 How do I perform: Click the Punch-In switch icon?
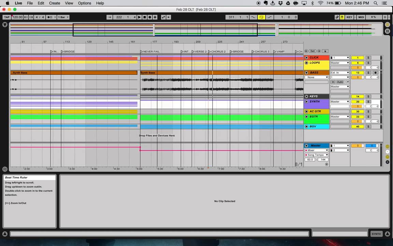253,17
